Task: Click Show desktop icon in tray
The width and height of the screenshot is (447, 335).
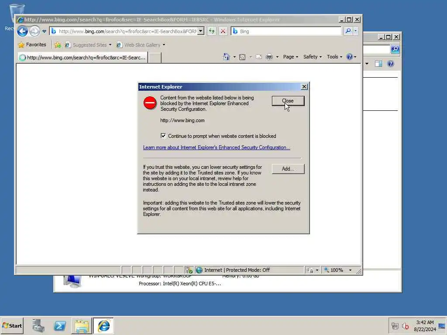Action: tap(442, 326)
